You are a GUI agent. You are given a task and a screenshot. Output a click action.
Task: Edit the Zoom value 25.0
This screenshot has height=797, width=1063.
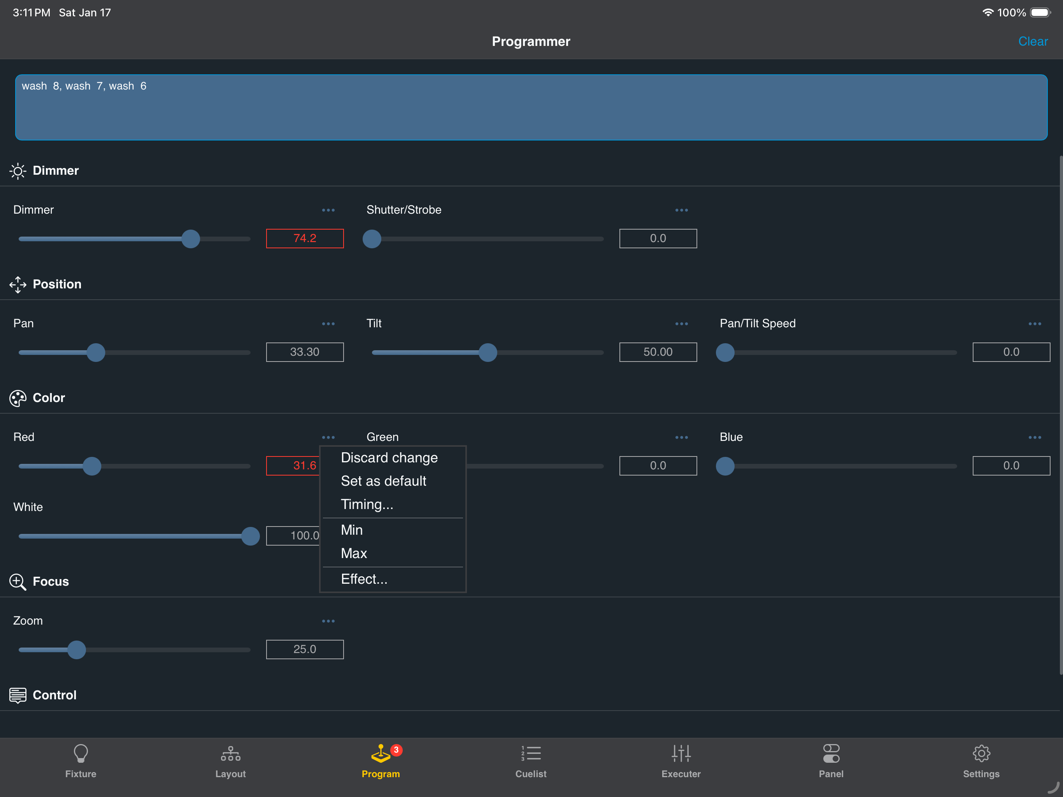(x=305, y=650)
